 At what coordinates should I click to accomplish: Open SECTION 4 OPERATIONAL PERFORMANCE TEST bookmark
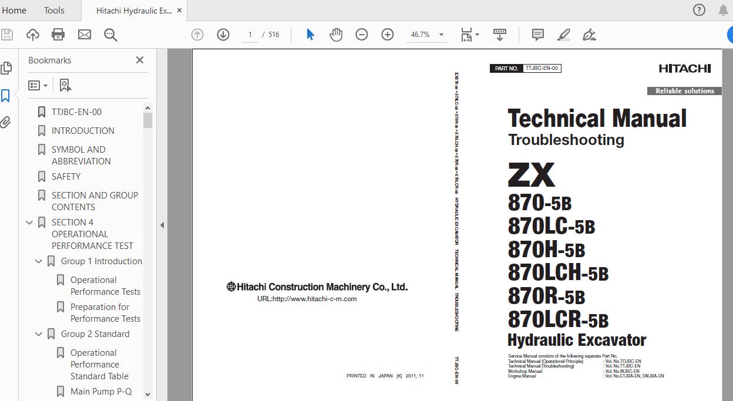tap(92, 234)
